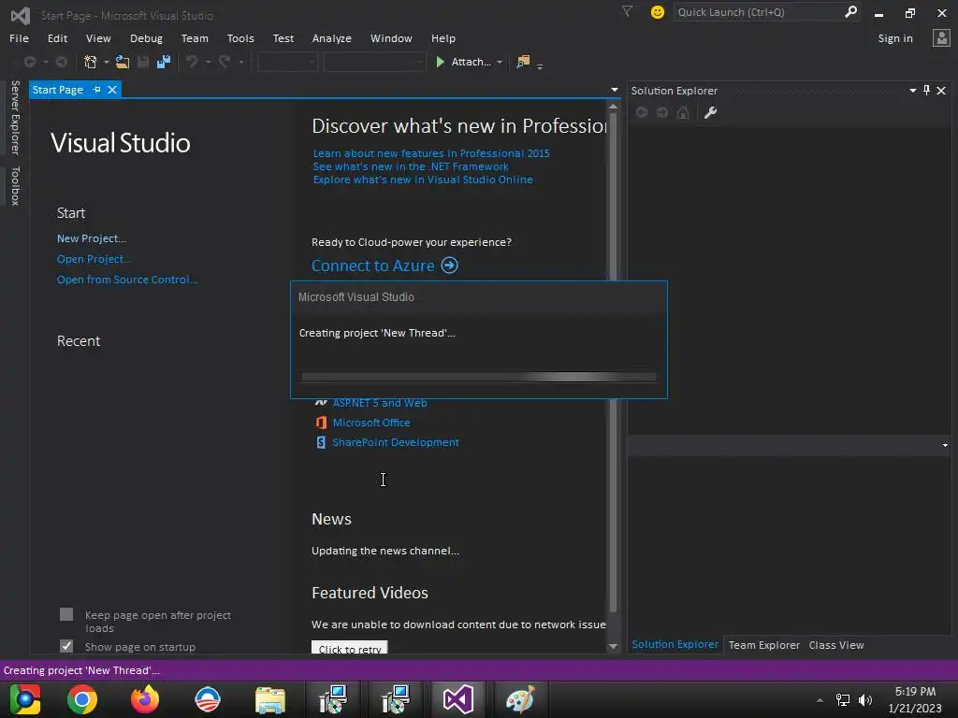This screenshot has height=718, width=958.
Task: Click the Open Project... link
Action: tap(94, 259)
